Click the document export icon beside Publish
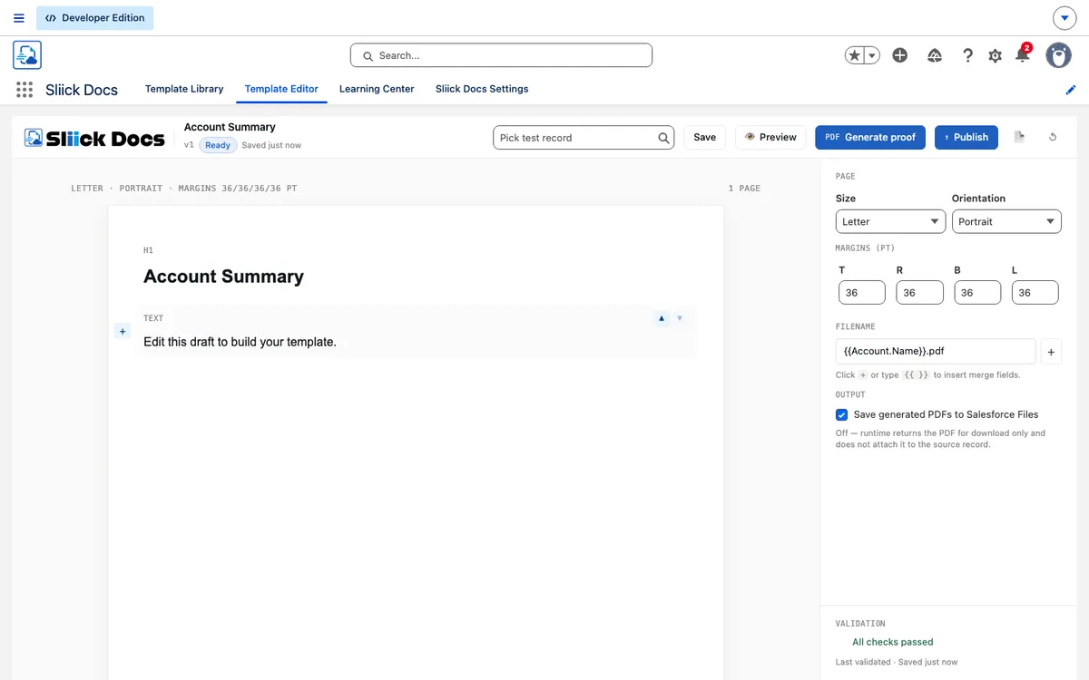 (x=1019, y=137)
